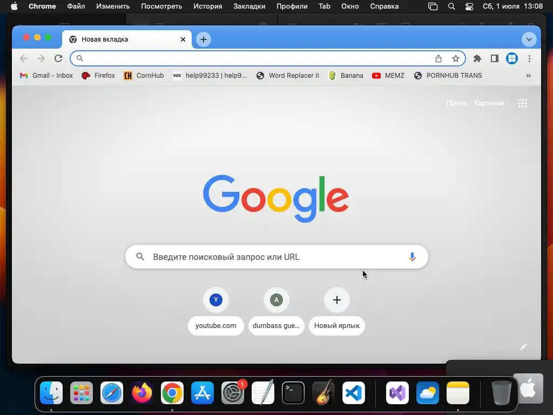This screenshot has height=415, width=553.
Task: Open the PORNHUB TRANS bookmark
Action: (x=448, y=76)
